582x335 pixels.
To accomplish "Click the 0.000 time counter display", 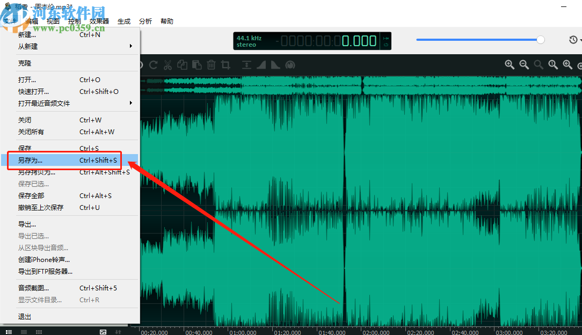I will coord(359,41).
